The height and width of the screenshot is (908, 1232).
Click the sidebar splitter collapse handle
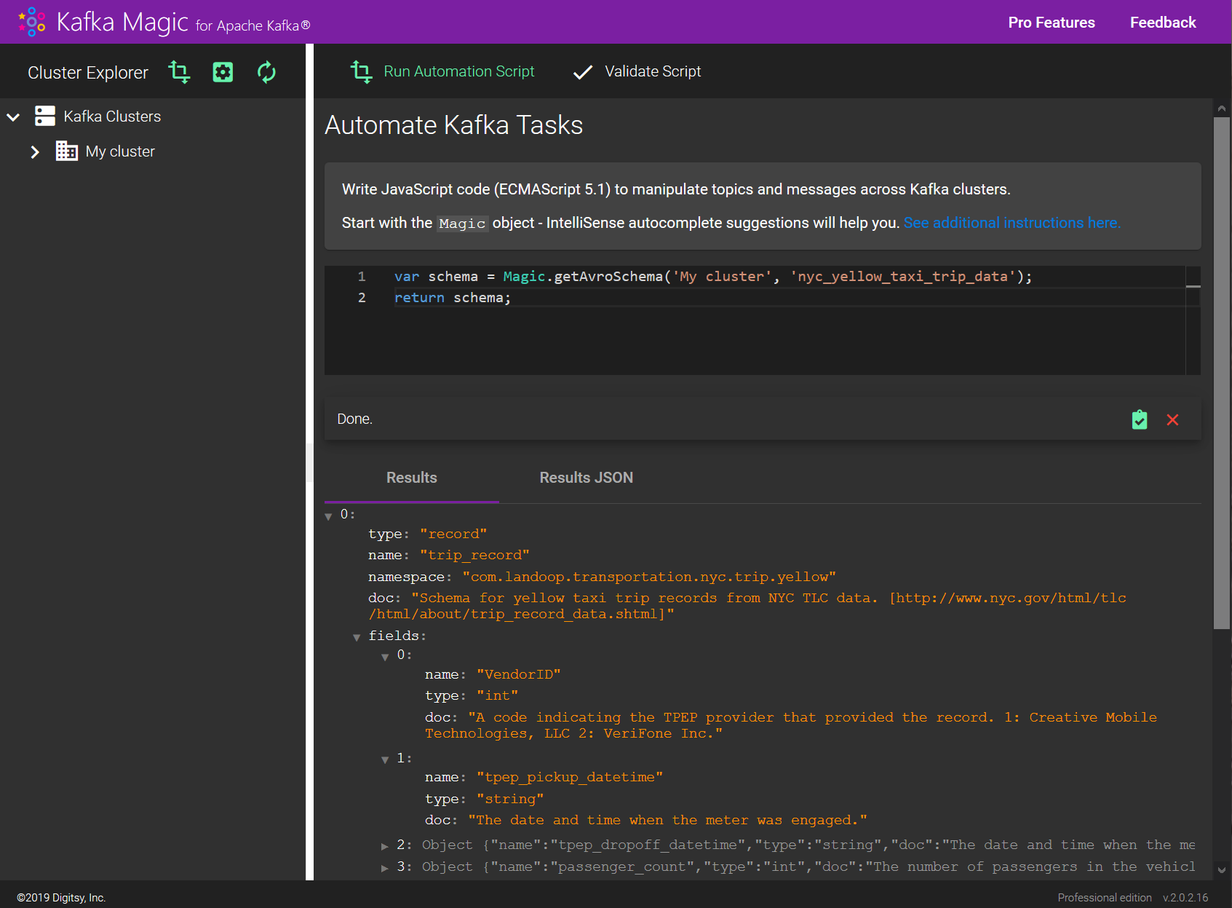click(x=309, y=462)
